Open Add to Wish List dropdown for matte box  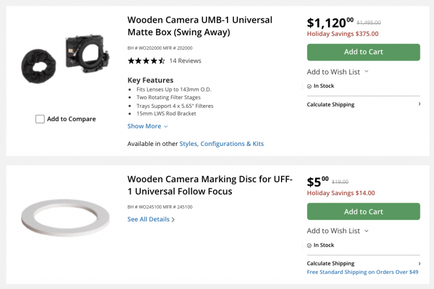click(337, 72)
